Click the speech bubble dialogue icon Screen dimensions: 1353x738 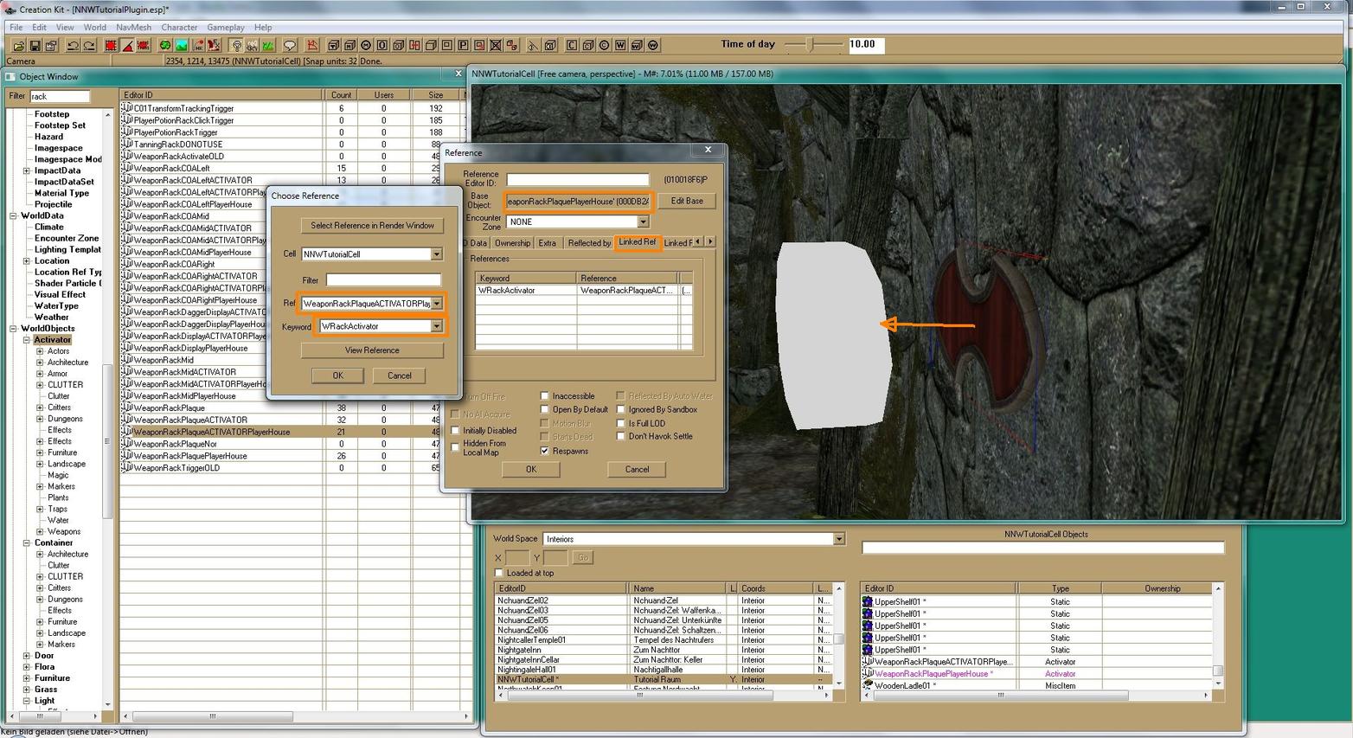point(290,45)
